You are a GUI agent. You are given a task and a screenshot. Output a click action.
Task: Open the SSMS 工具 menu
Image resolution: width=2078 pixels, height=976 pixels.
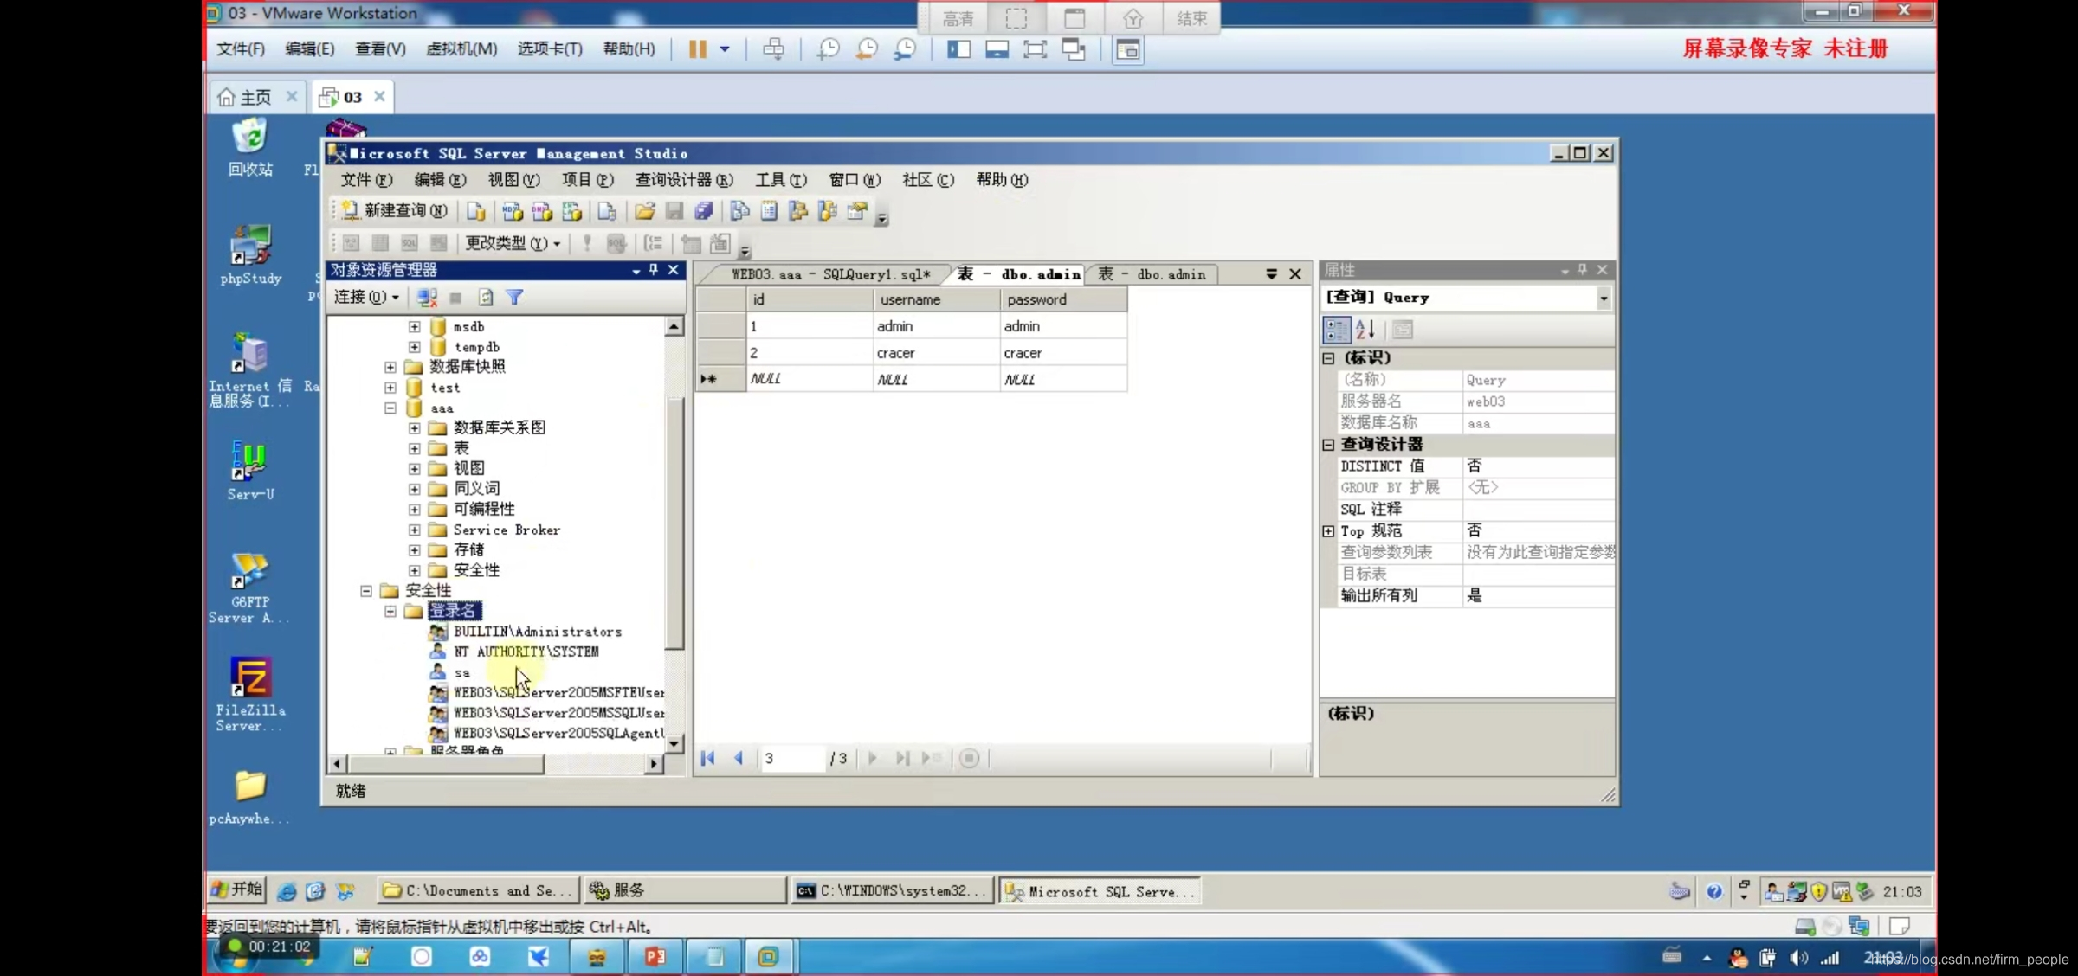click(x=781, y=180)
